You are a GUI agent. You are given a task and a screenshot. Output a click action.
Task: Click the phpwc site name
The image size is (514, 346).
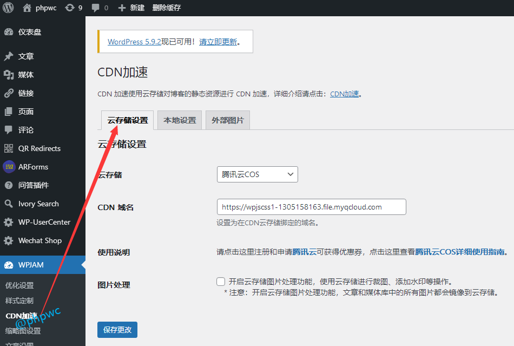tap(46, 8)
